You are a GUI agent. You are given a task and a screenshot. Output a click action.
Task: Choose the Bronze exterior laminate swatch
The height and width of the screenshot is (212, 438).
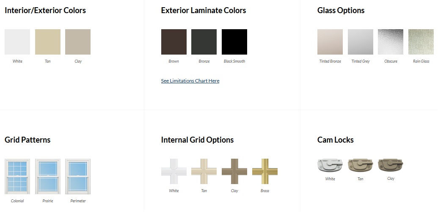coord(204,42)
